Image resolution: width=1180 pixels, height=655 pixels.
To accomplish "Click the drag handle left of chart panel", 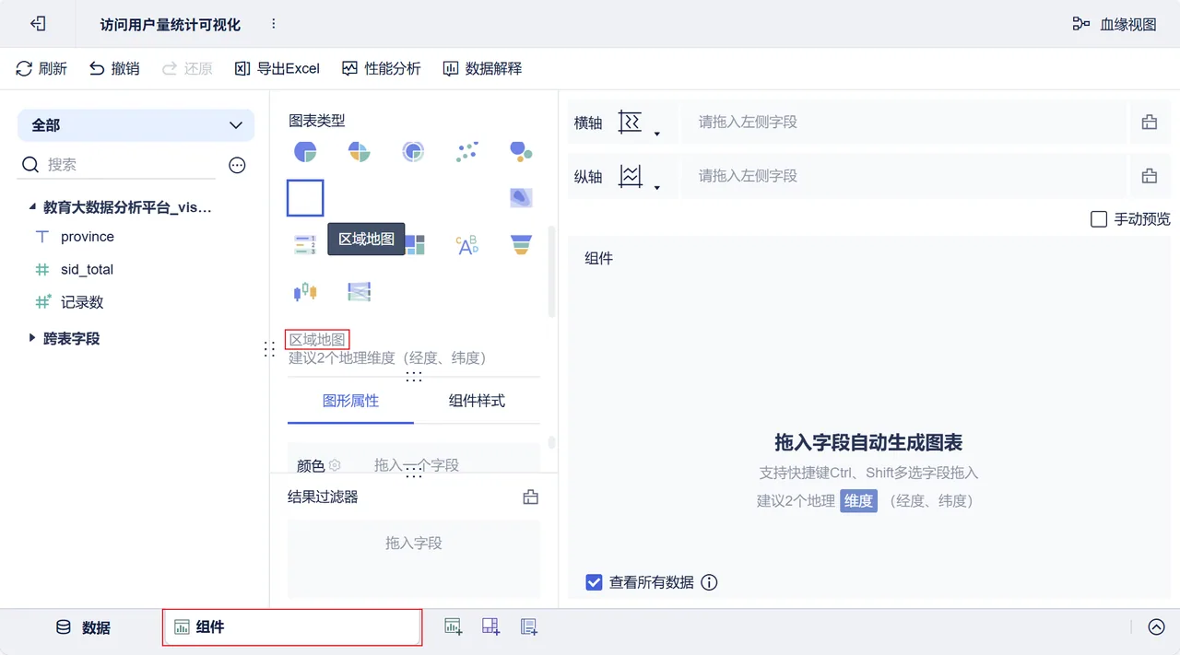I will click(x=269, y=349).
